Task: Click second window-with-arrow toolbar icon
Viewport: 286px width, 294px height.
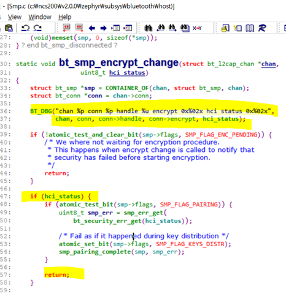Action: point(128,28)
